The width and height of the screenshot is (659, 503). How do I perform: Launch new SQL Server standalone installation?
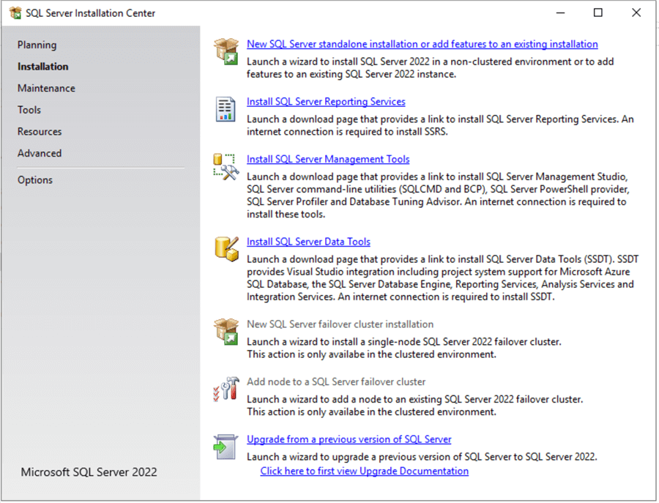[422, 44]
